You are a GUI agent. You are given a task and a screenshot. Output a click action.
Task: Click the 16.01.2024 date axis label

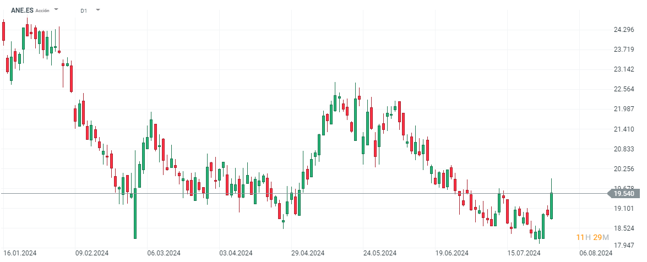tap(20, 253)
